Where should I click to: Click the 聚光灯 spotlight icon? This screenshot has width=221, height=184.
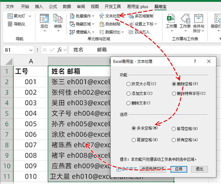[x=10, y=16]
